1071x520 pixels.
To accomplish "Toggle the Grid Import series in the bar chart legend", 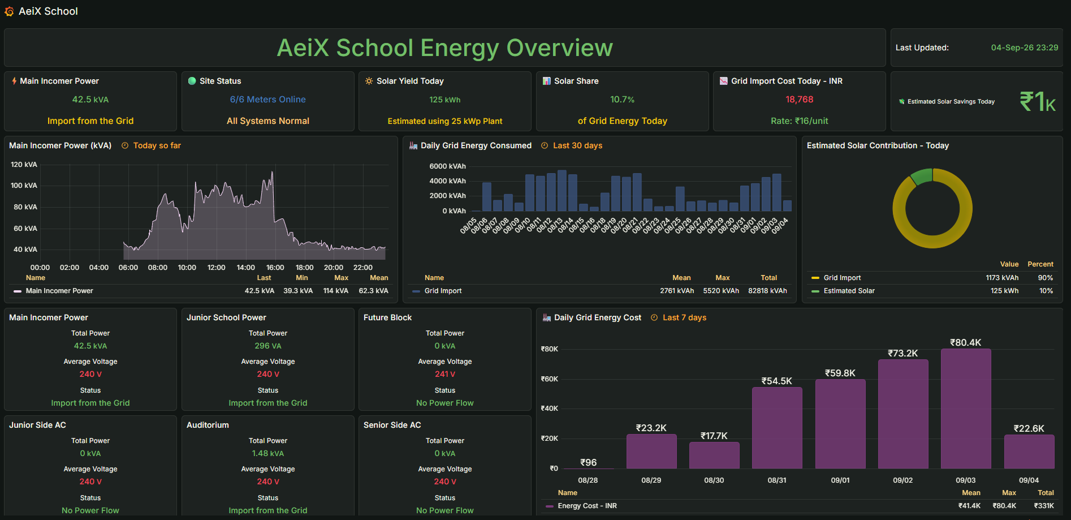I will 443,291.
